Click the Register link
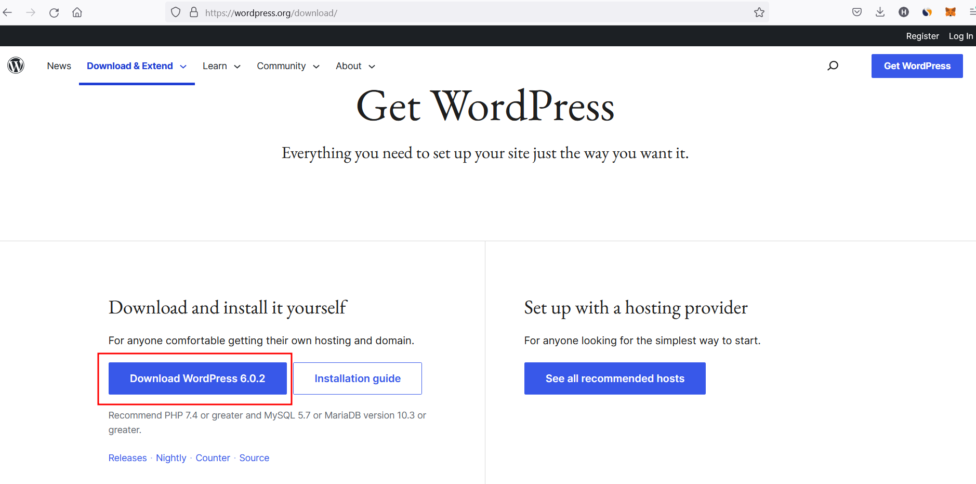This screenshot has width=976, height=484. 922,36
